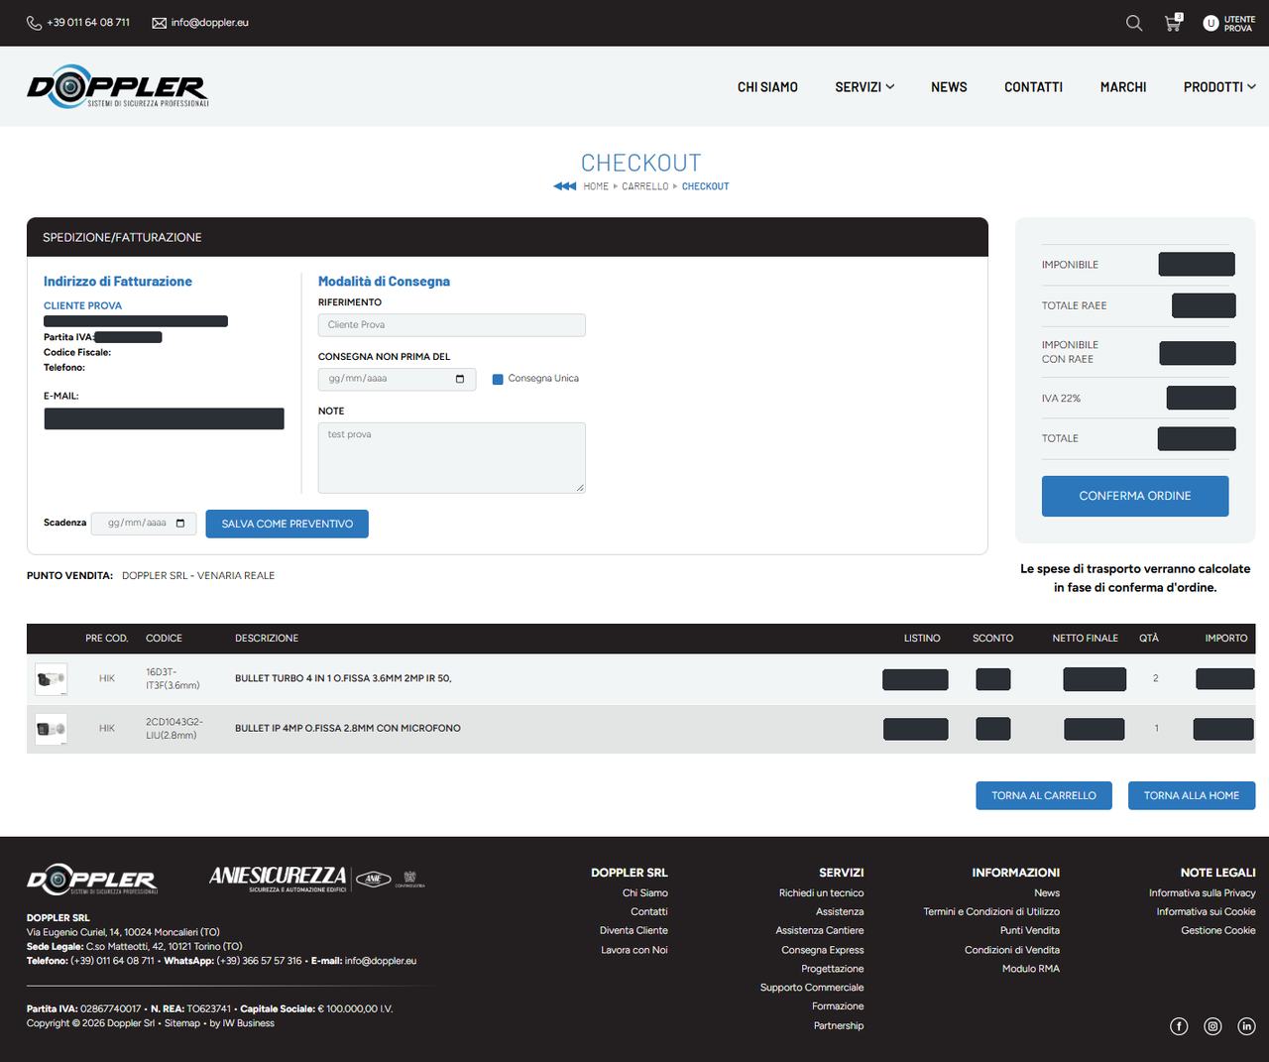Open LinkedIn page from footer icon
Image resolution: width=1269 pixels, height=1062 pixels.
[x=1246, y=1026]
